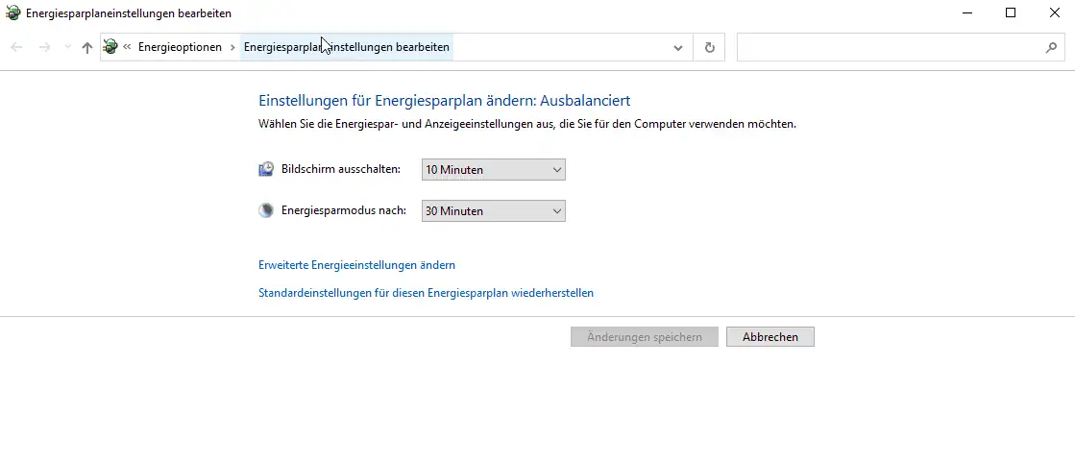Expand the double chevron breadcrumb menu

point(127,47)
